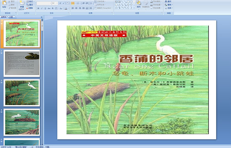This screenshot has width=231, height=148.
Task: Select the straight Line shape
Action: [122, 2]
